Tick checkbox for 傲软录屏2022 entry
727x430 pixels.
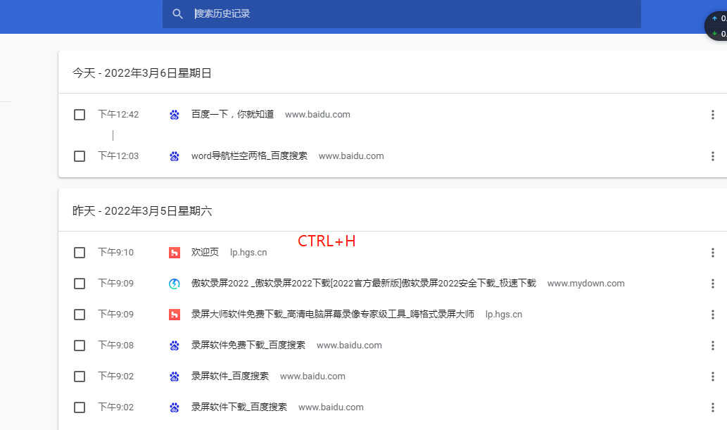click(x=80, y=284)
